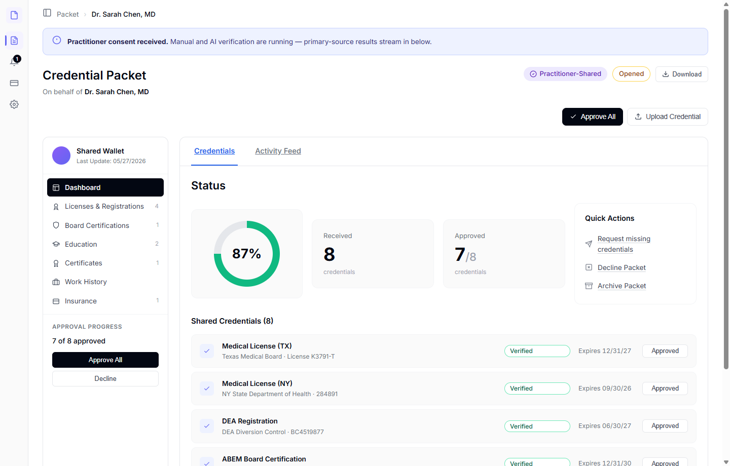Click the Practitioner-Shared badge
The width and height of the screenshot is (730, 466).
point(565,74)
